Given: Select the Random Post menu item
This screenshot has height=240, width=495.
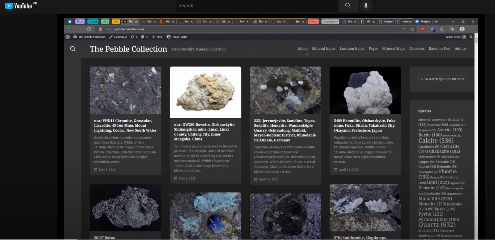Looking at the screenshot, I should click(439, 48).
